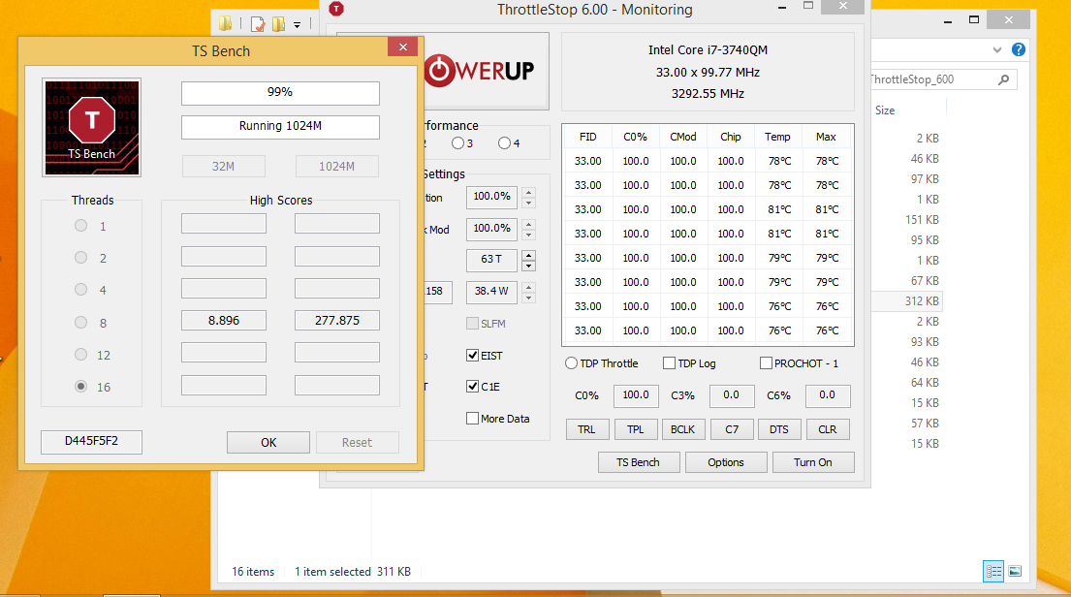The width and height of the screenshot is (1071, 597).
Task: Increase the 38.4 W power limit
Action: tap(528, 287)
